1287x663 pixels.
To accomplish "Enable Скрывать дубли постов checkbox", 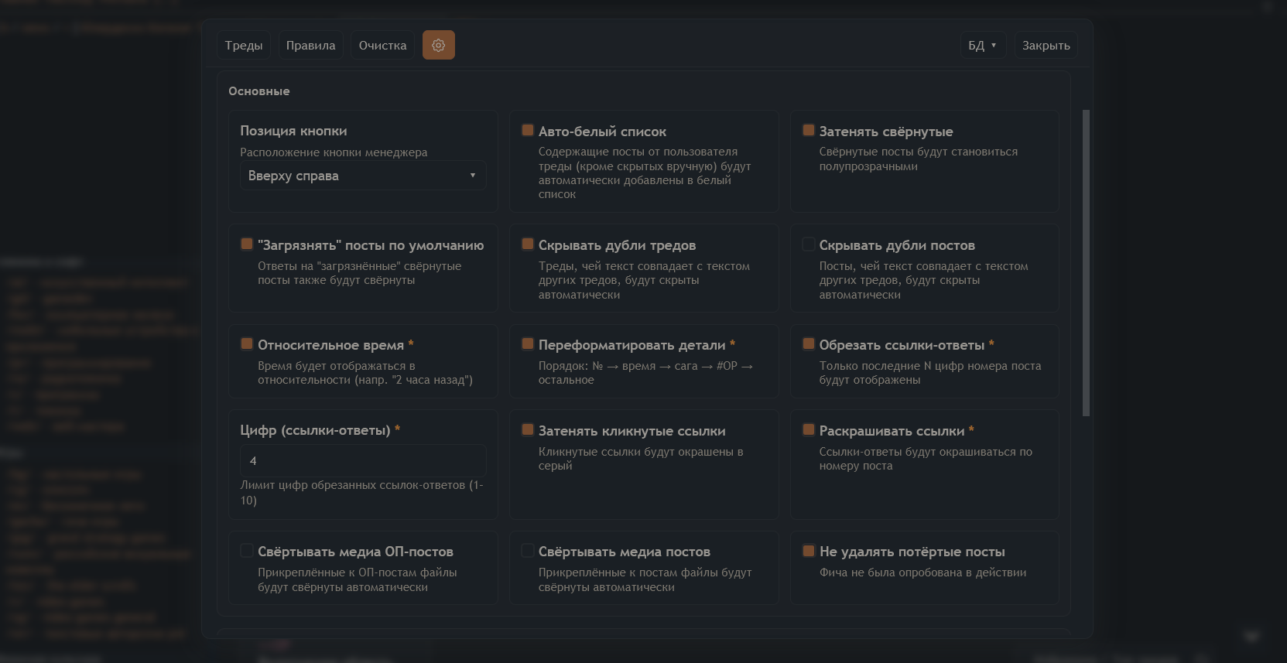I will (809, 244).
